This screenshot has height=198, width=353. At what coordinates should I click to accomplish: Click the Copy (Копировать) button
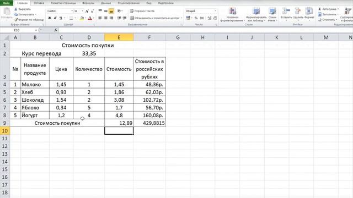click(25, 14)
